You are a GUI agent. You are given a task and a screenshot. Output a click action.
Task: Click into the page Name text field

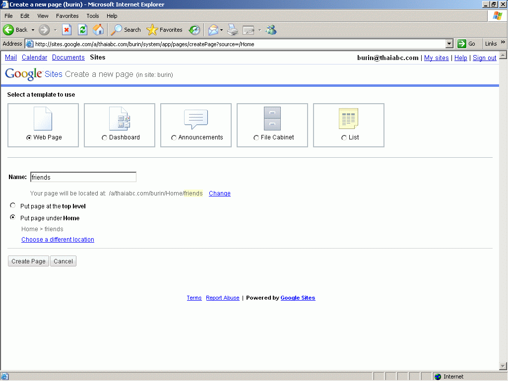pos(83,177)
